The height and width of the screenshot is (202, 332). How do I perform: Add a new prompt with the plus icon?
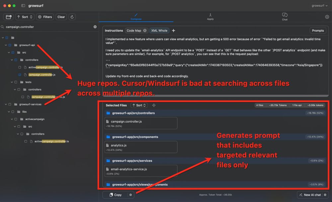[173, 31]
